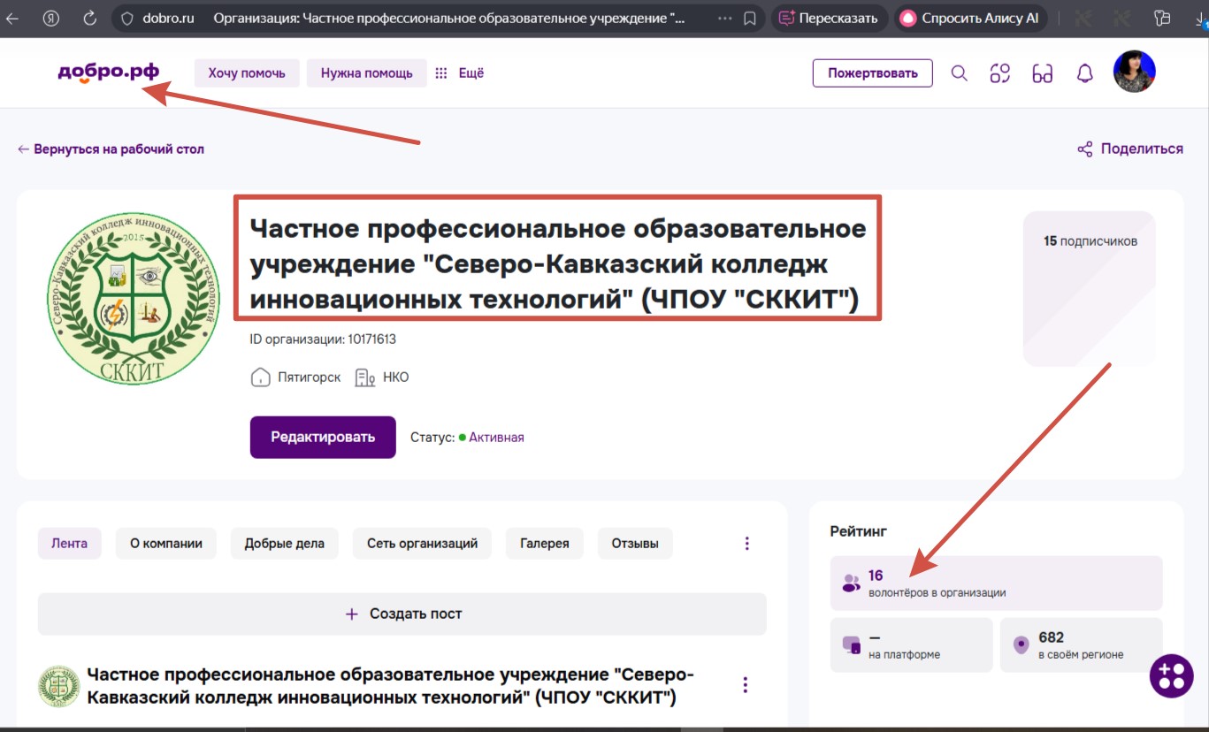Expand the Ещё menu in header
The height and width of the screenshot is (732, 1209).
460,73
